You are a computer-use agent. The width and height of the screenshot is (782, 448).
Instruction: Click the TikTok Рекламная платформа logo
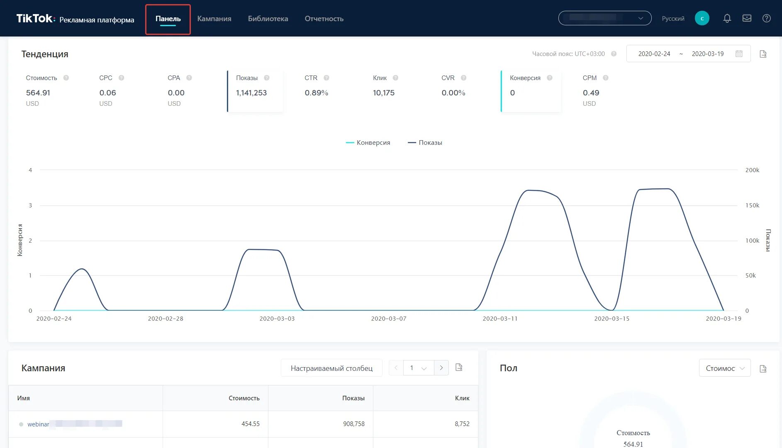tap(75, 19)
